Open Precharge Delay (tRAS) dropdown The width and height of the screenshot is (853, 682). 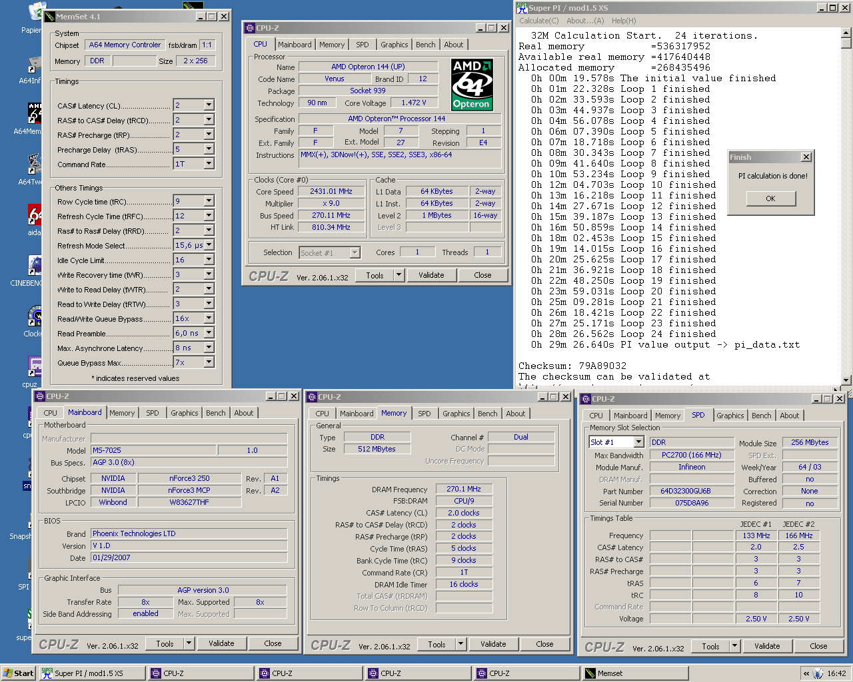point(209,149)
